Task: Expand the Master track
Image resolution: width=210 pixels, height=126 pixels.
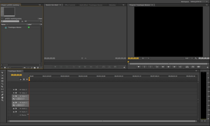Action: click(20, 115)
